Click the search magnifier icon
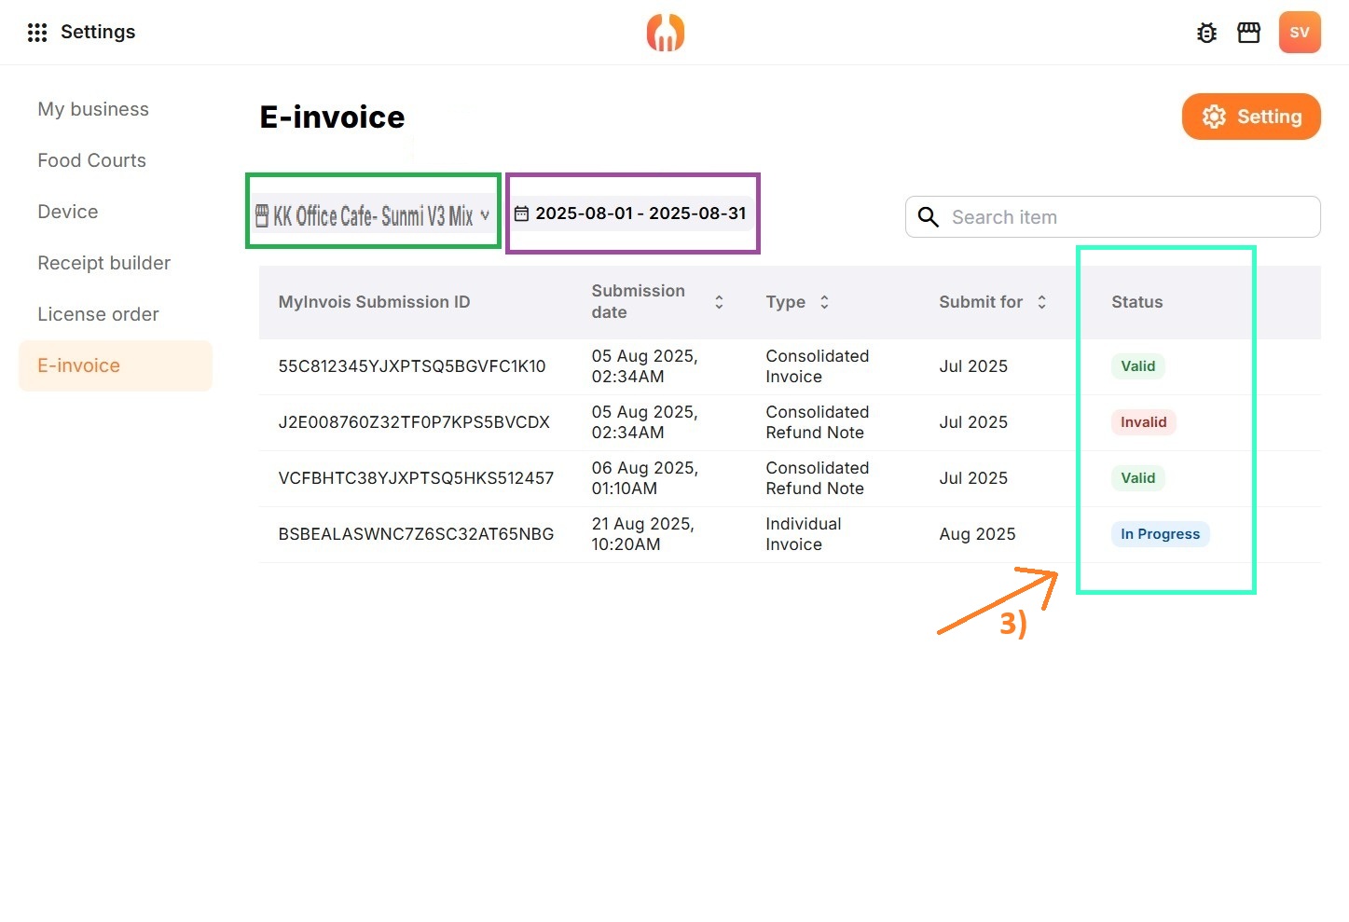The height and width of the screenshot is (922, 1349). pos(928,217)
